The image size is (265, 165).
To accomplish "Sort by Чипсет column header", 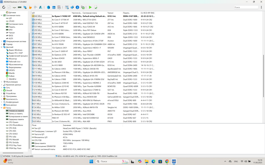I will [x=115, y=13].
